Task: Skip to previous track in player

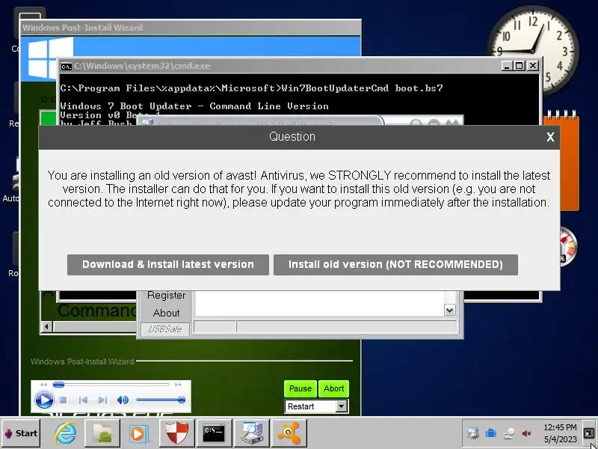Action: [83, 400]
